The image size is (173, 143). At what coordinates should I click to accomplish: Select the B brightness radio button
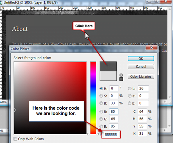click(x=101, y=103)
